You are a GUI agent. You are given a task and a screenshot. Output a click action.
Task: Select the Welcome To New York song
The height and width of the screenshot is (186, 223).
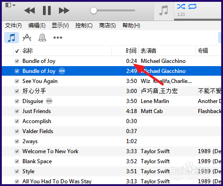50,151
